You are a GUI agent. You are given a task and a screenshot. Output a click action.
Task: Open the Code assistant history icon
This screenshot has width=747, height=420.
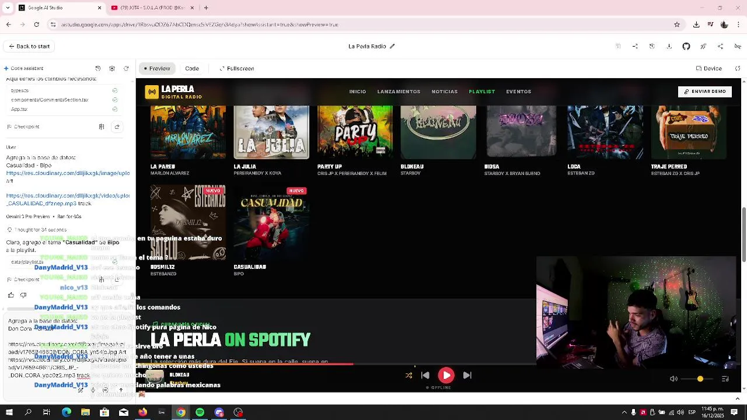click(x=98, y=68)
